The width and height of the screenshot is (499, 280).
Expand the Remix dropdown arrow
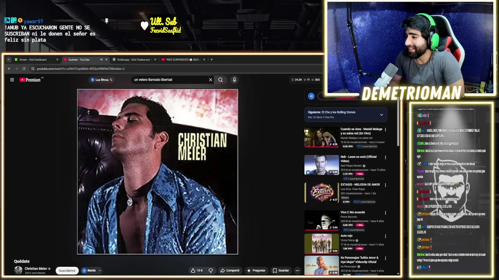100,270
